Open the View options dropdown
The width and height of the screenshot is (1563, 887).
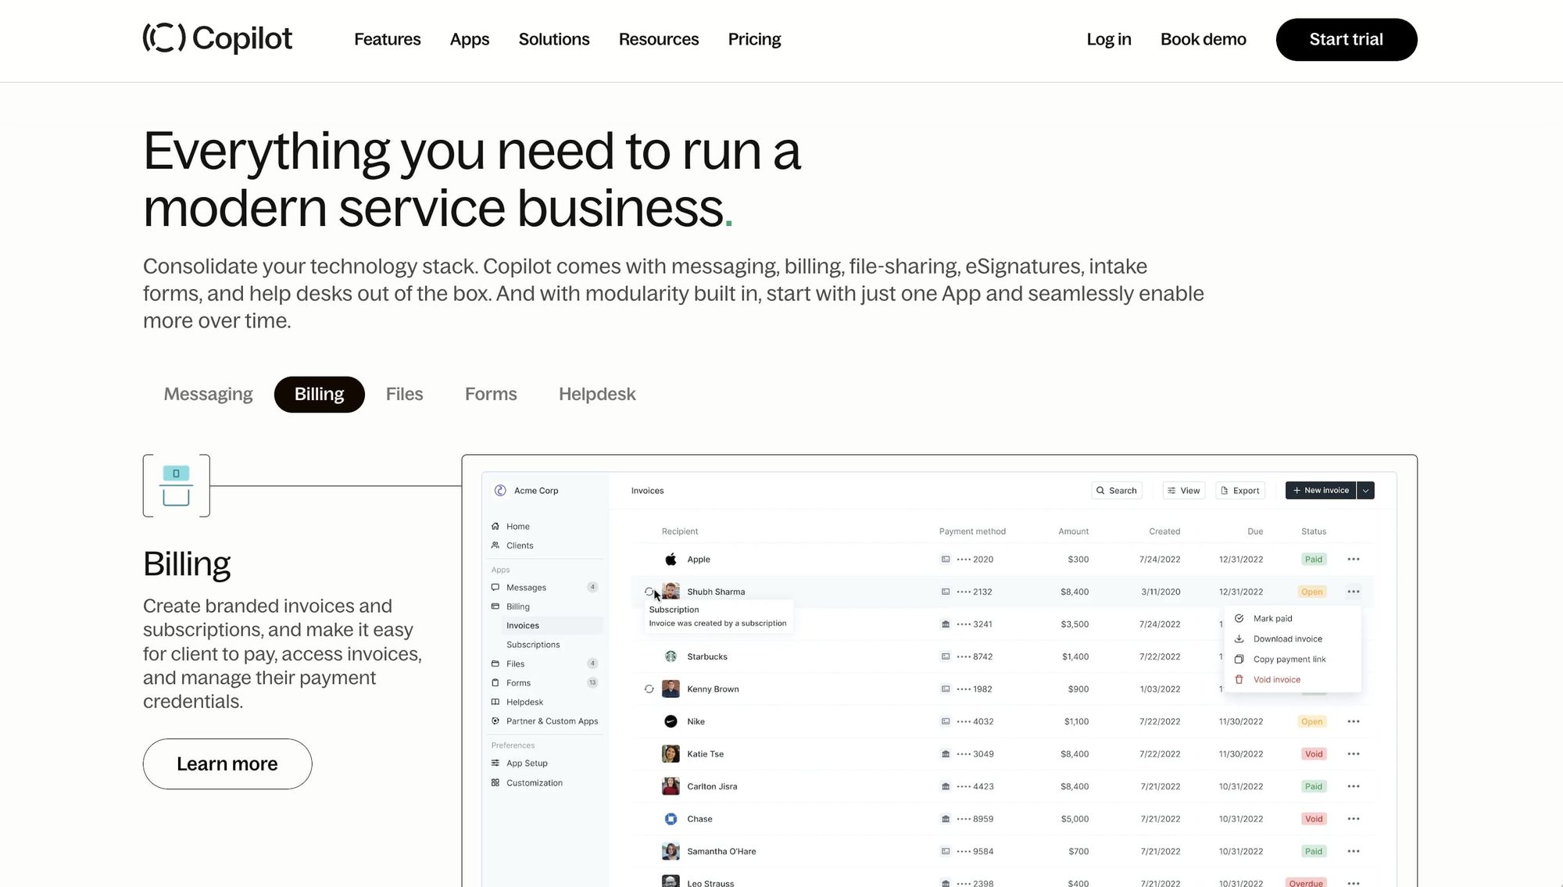click(x=1184, y=491)
